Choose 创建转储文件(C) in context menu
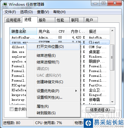 coord(53,82)
